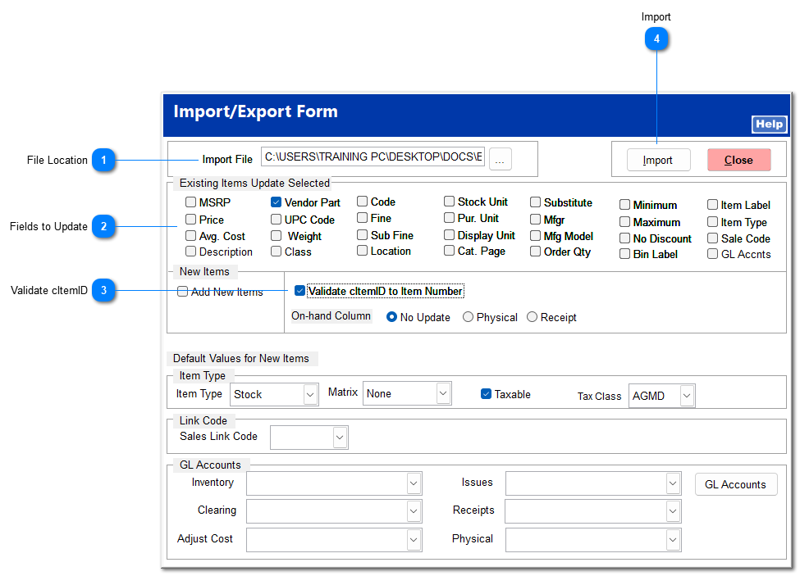Expand the Clearing account dropdown
This screenshot has width=800, height=576.
tap(414, 511)
